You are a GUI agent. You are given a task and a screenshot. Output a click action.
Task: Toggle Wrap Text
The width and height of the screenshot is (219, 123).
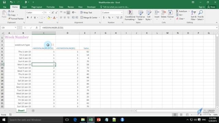[86, 13]
